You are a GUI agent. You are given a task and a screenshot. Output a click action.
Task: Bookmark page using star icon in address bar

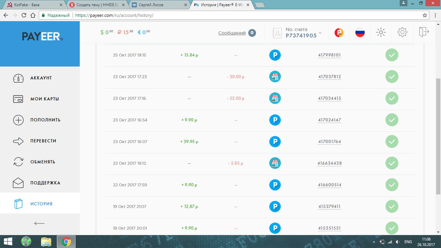click(425, 15)
